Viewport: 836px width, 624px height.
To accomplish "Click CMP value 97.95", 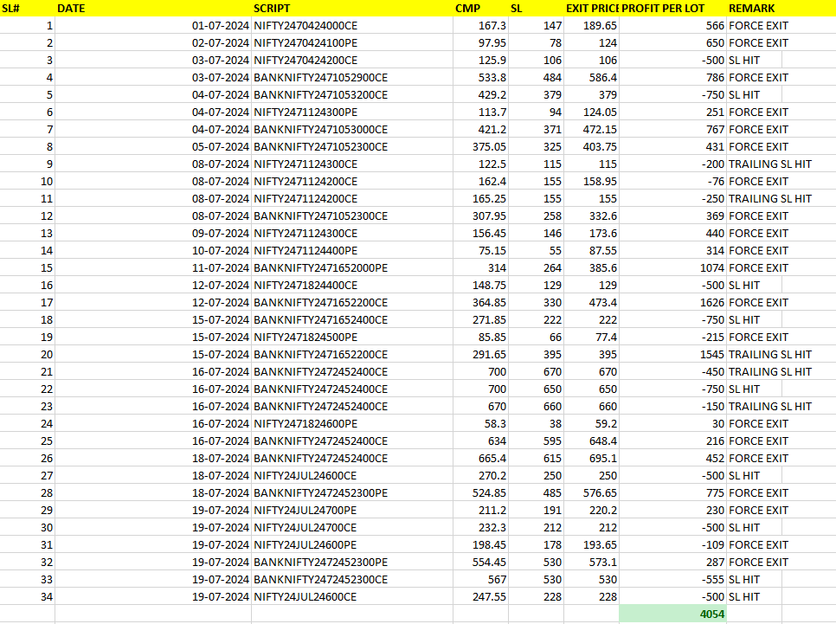I will 481,42.
